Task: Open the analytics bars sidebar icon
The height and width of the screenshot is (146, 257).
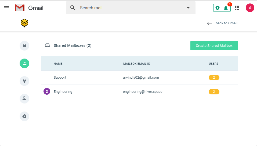Action: 24,46
